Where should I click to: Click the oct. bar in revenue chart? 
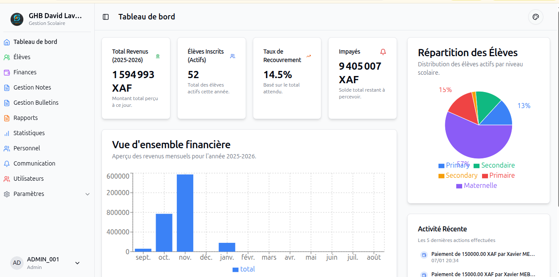[x=164, y=233]
